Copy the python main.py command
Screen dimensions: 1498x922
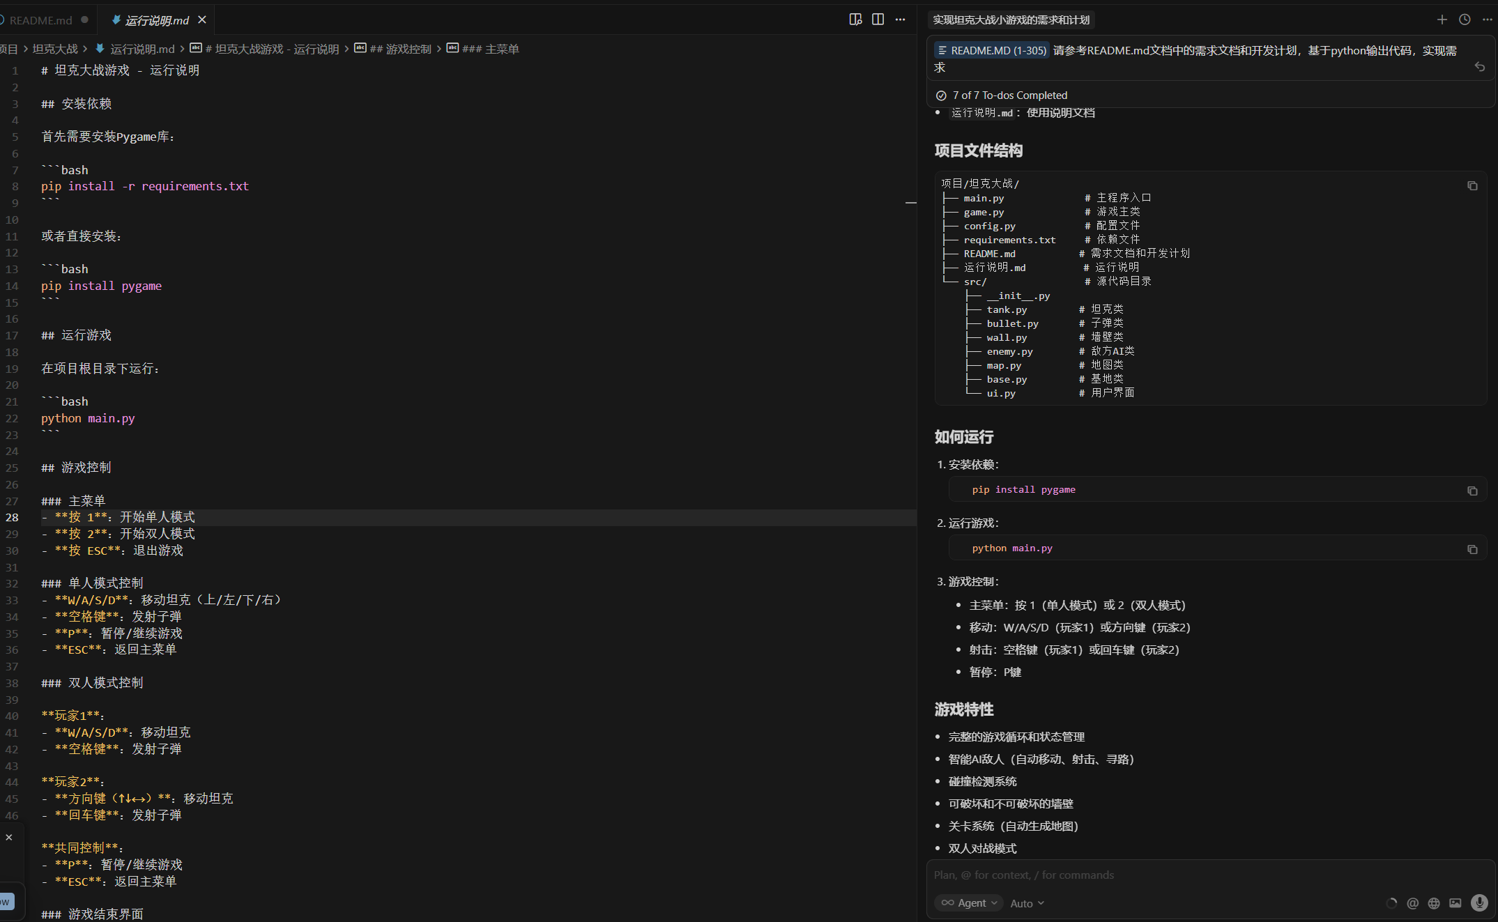coord(1472,549)
